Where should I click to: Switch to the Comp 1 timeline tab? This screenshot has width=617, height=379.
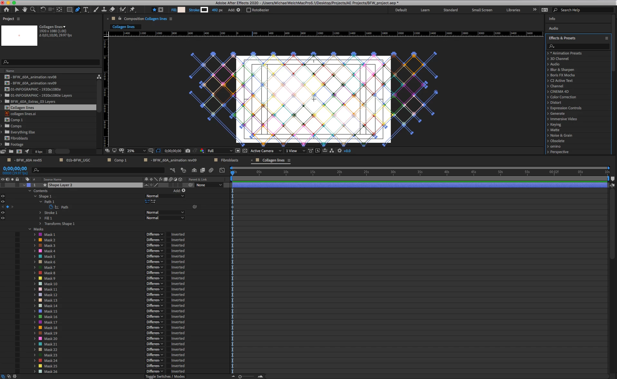coord(120,160)
